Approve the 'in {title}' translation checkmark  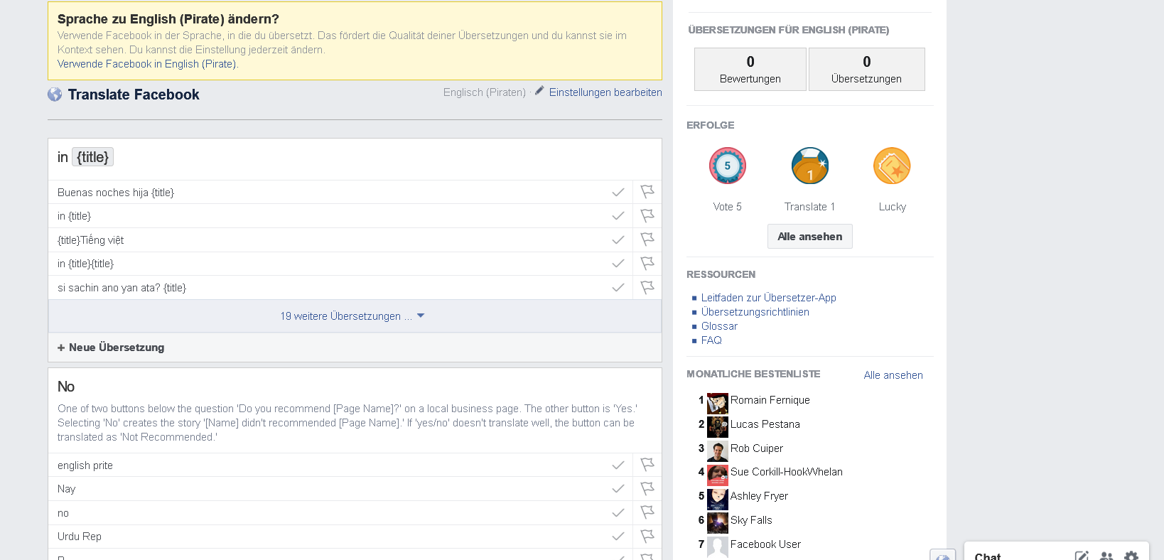[618, 216]
